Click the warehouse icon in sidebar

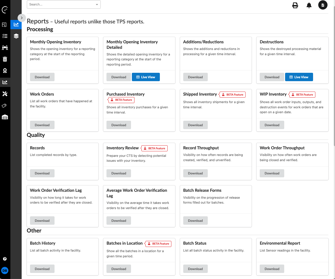[5, 117]
